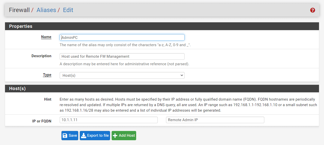324x145 pixels.
Task: Click the Description field for FW Management
Action: [122, 56]
